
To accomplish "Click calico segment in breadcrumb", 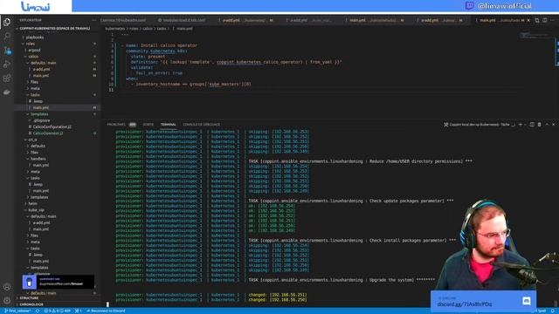I will click(148, 29).
